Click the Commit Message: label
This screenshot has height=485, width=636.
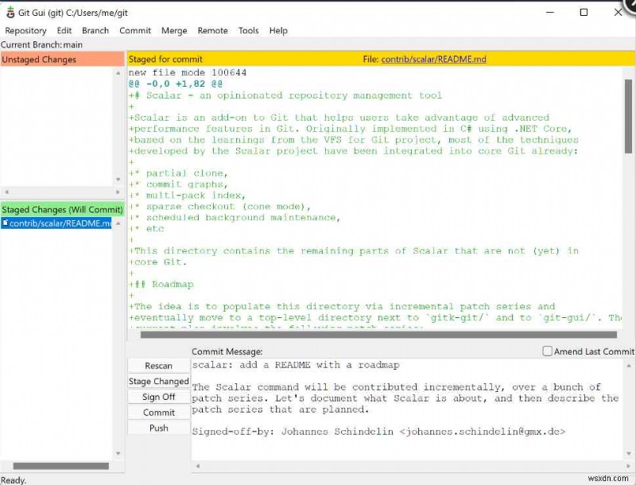click(x=227, y=351)
